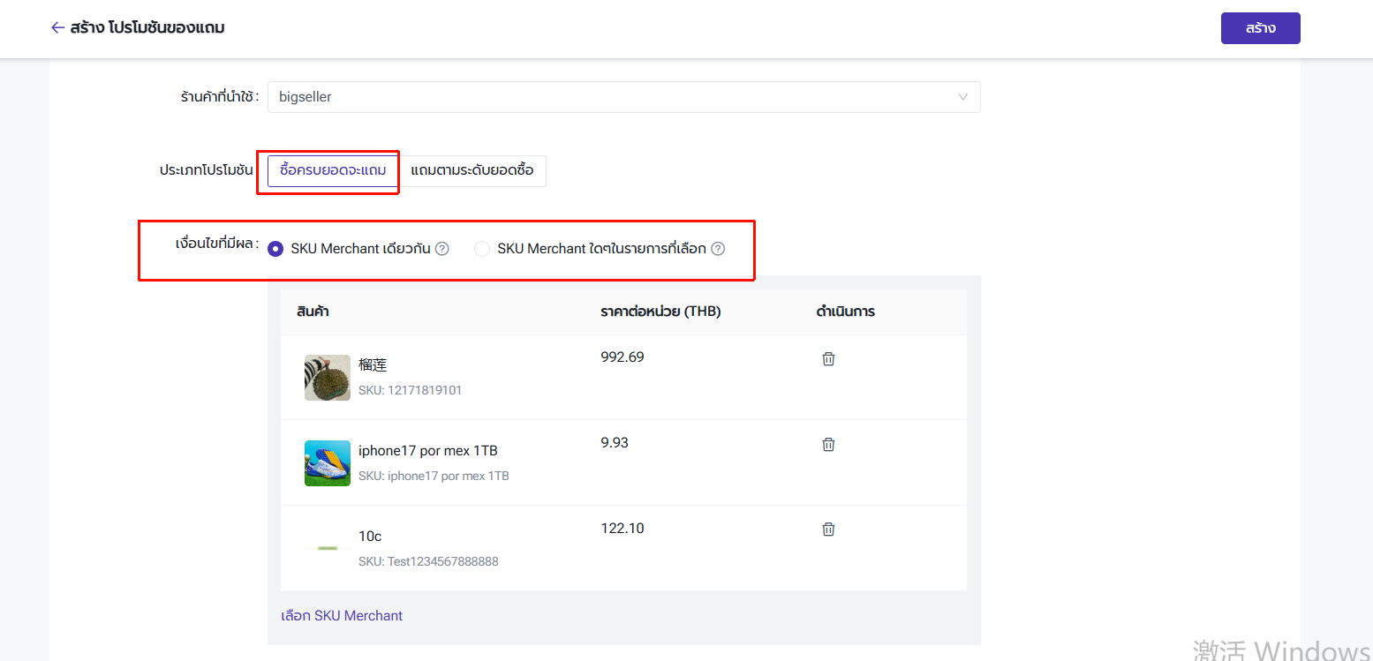Click the ราคาต่อหน่วย (THB) column header
This screenshot has height=661, width=1373.
click(660, 312)
